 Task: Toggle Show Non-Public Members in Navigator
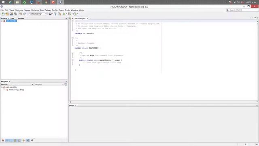(x=15, y=140)
